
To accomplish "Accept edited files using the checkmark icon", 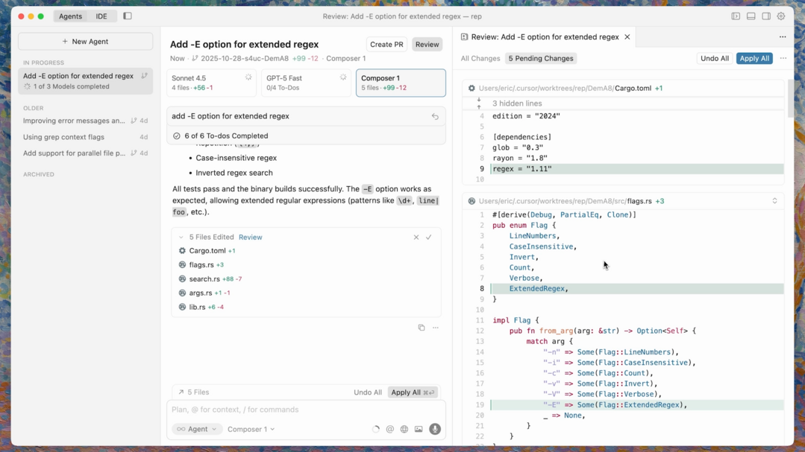I will click(x=429, y=237).
